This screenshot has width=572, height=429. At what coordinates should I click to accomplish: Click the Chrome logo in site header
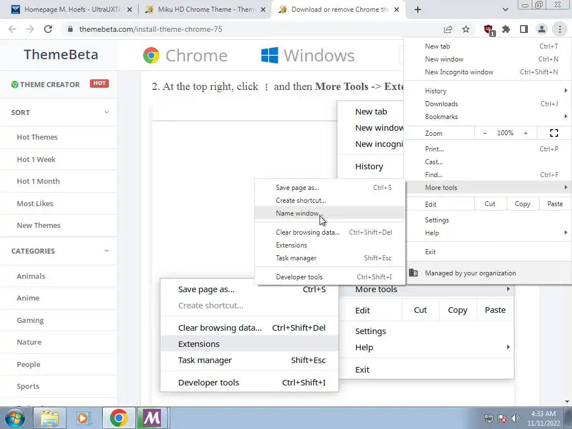click(185, 55)
